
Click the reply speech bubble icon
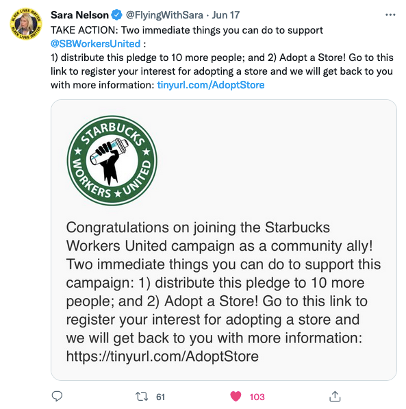pos(57,396)
